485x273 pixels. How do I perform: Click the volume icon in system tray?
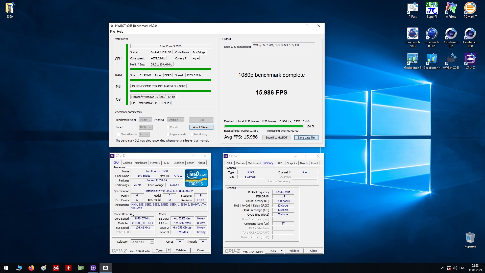455,268
